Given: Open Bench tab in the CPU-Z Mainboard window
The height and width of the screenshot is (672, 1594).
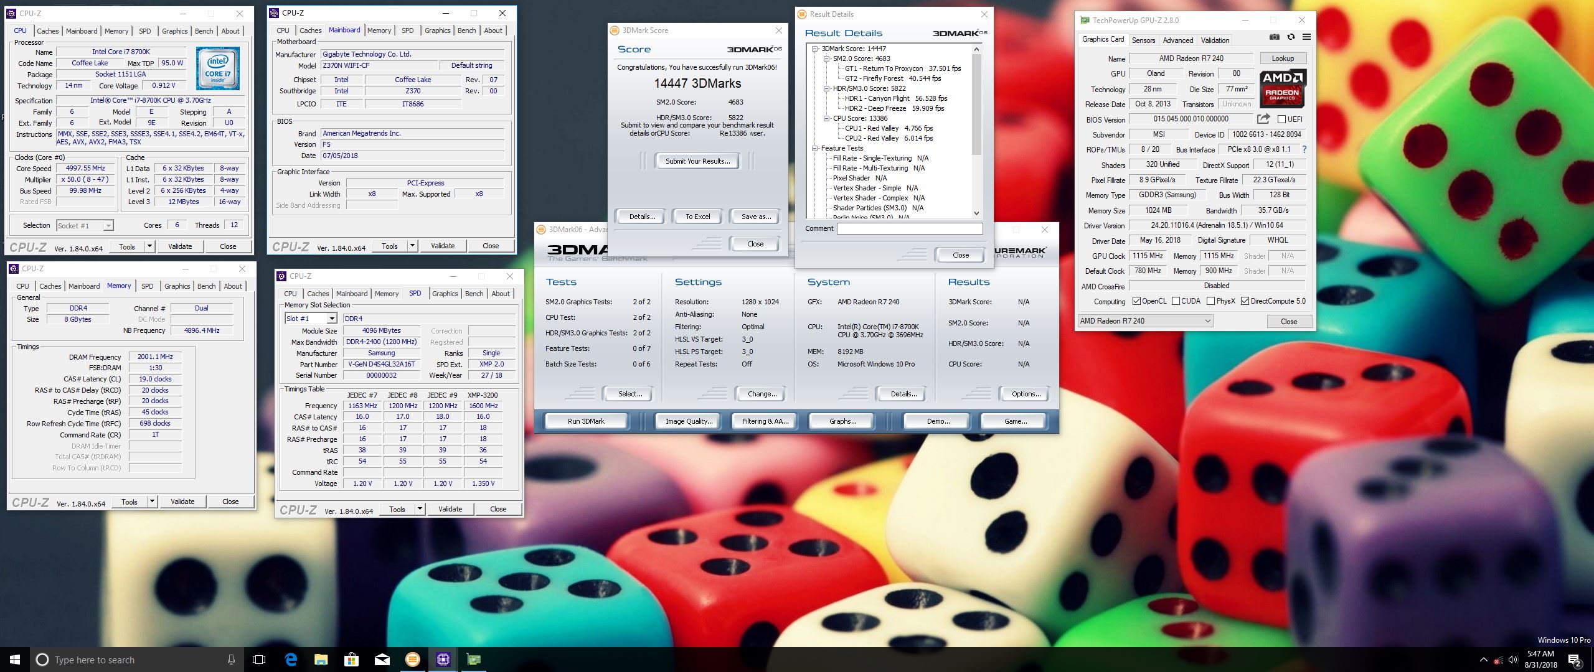Looking at the screenshot, I should tap(466, 30).
